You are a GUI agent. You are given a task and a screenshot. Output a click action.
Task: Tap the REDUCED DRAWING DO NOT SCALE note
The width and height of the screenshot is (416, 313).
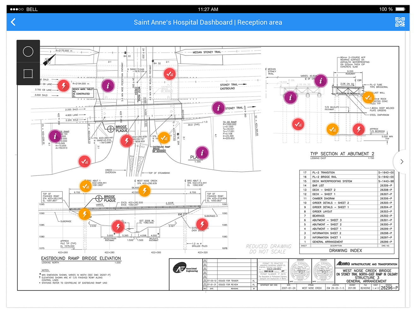click(x=269, y=249)
